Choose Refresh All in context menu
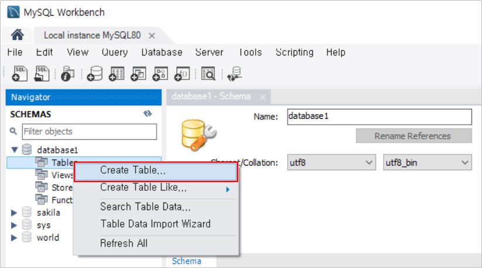This screenshot has height=268, width=482. [x=156, y=243]
